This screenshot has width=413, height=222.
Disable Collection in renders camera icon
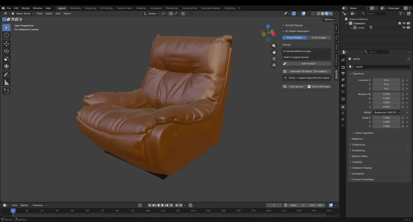tap(408, 23)
